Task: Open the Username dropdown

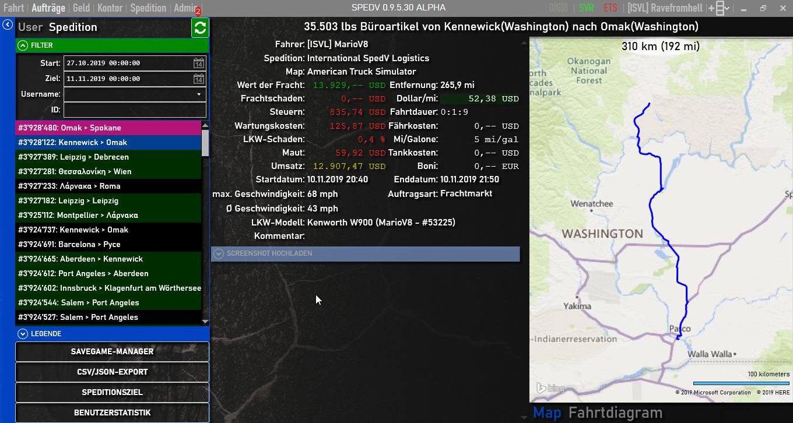Action: pyautogui.click(x=199, y=94)
